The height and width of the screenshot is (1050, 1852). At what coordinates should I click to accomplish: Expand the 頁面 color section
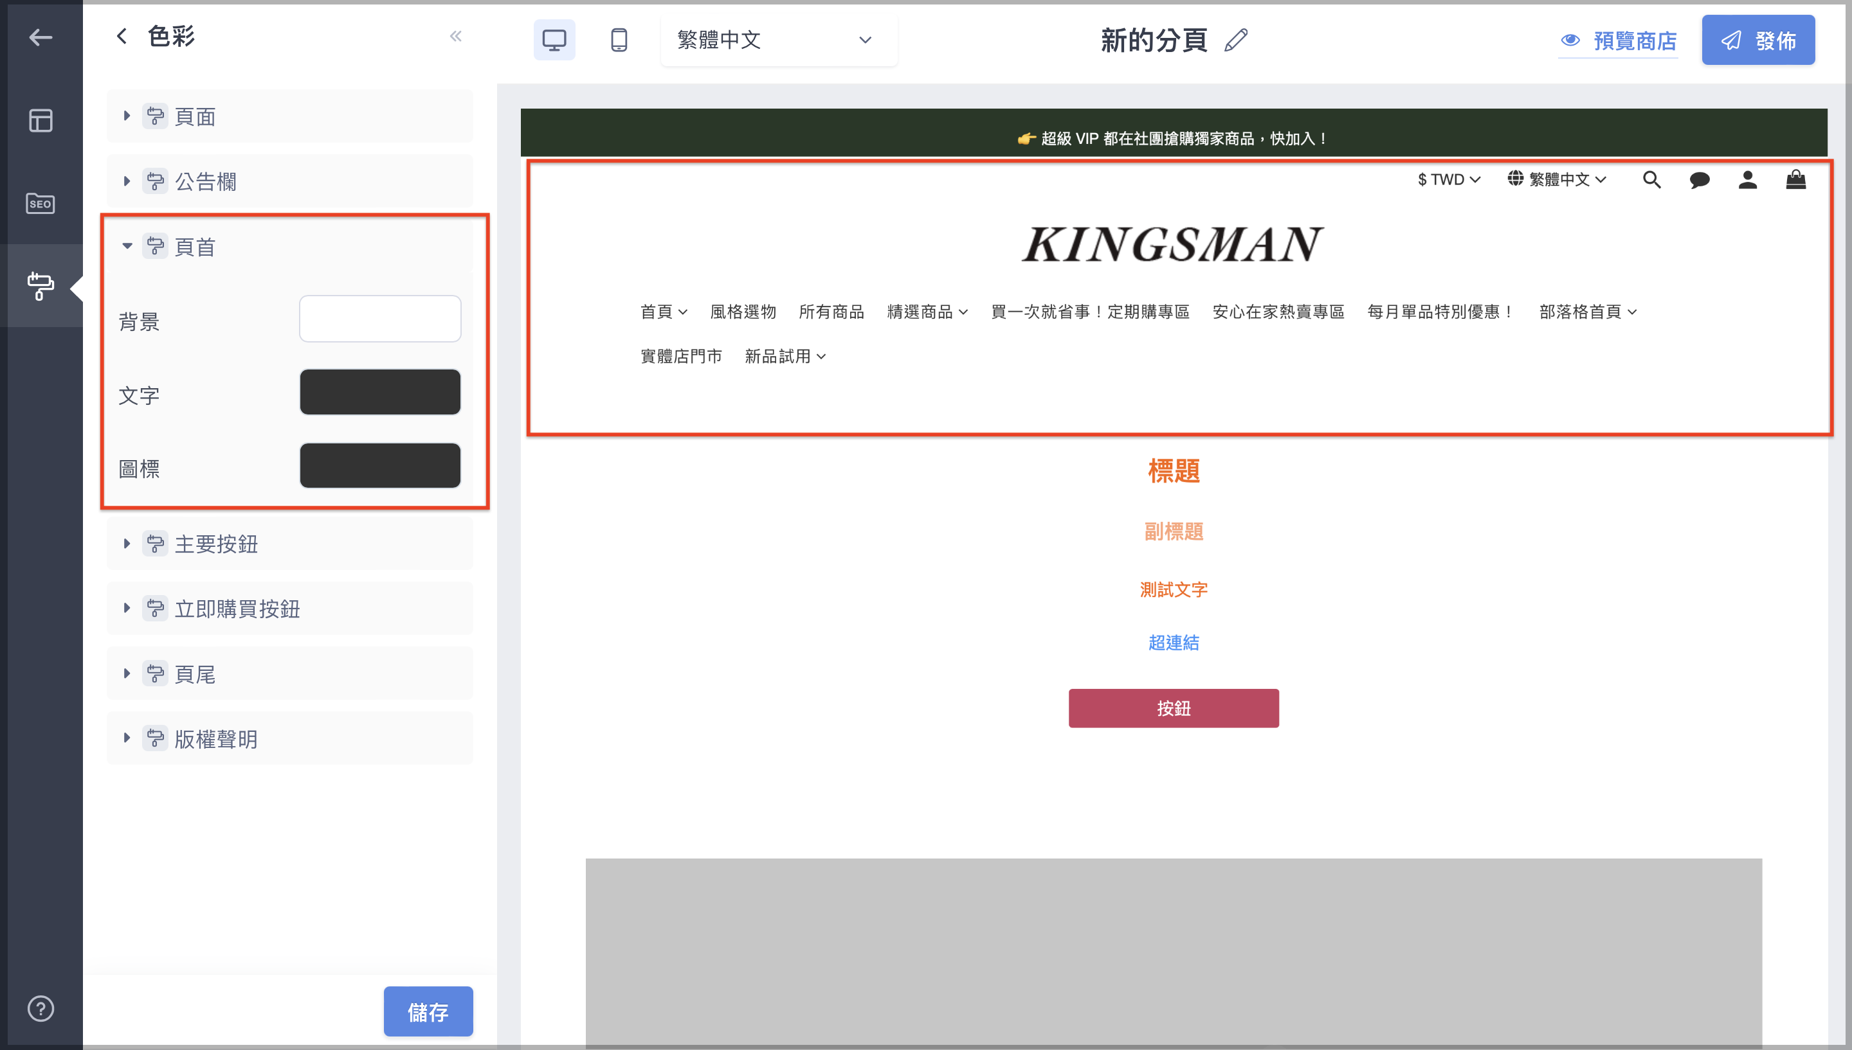coord(290,116)
